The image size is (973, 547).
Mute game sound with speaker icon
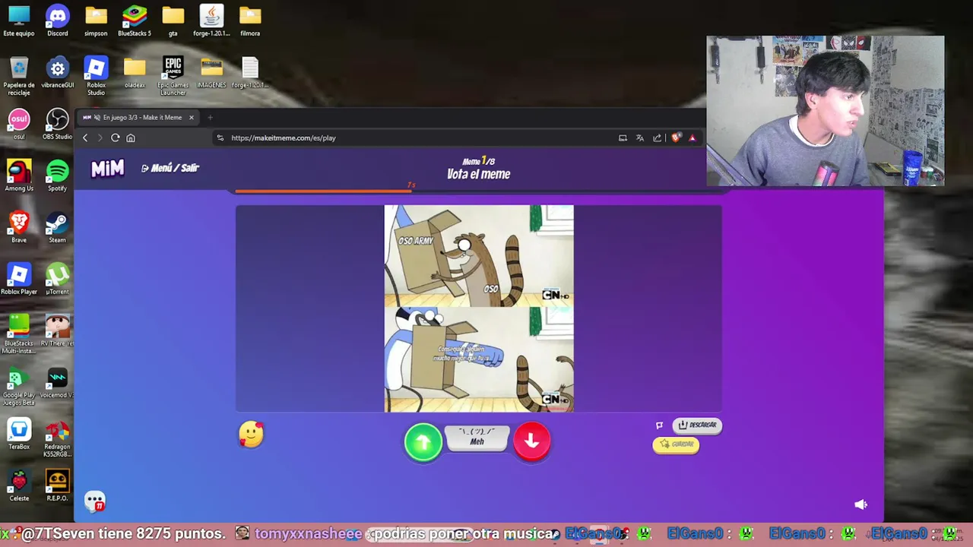(860, 504)
